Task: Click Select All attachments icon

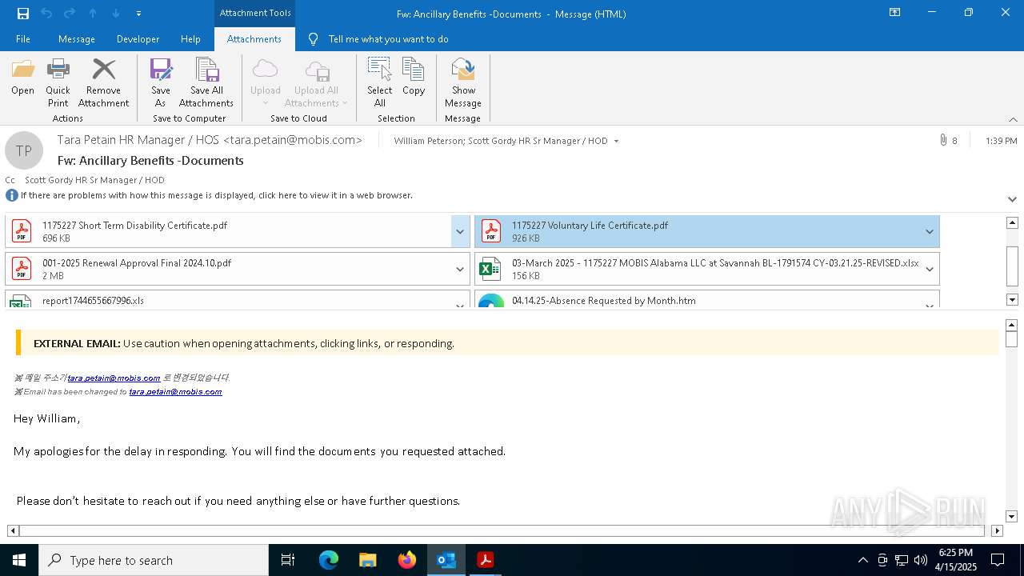Action: [x=379, y=82]
